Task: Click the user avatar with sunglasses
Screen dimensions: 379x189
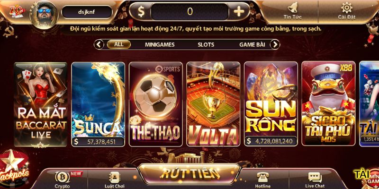Action: (x=44, y=15)
